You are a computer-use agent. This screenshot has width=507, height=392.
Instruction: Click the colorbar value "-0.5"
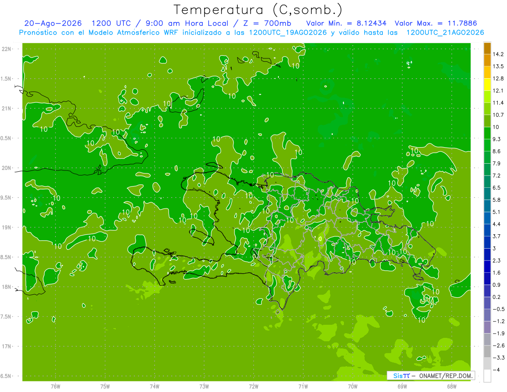(x=498, y=309)
